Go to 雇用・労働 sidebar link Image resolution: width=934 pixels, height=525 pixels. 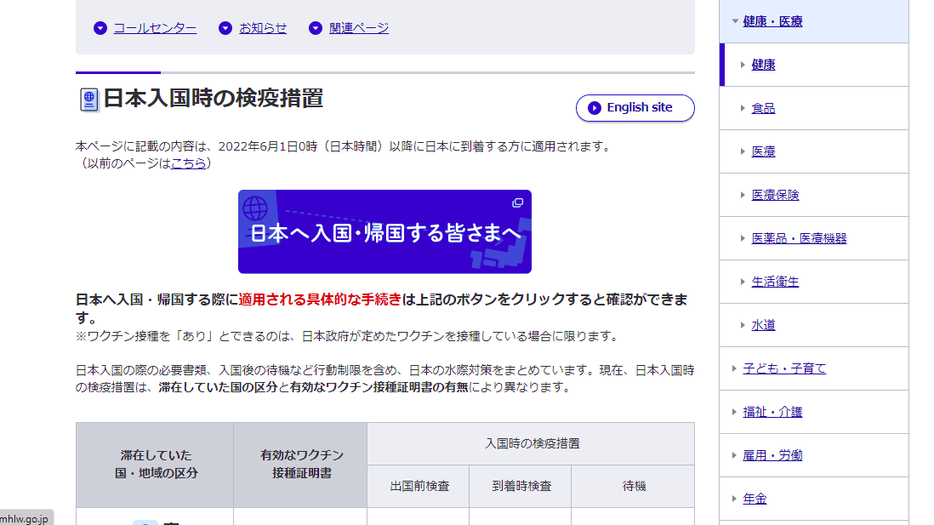tap(772, 455)
